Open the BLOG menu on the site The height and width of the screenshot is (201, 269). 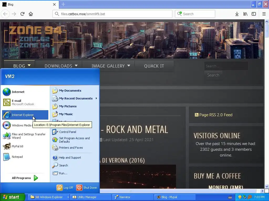pos(19,66)
